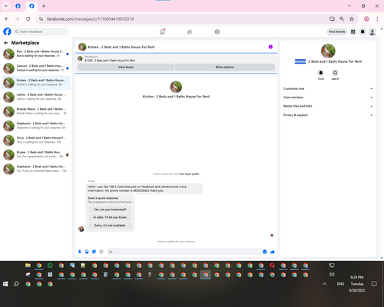Open the Notifications bell icon
Image resolution: width=384 pixels, height=307 pixels.
(362, 31)
